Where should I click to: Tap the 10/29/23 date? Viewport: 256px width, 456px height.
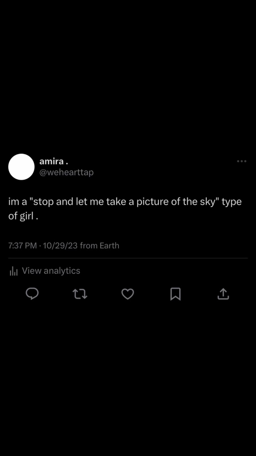[x=60, y=246]
